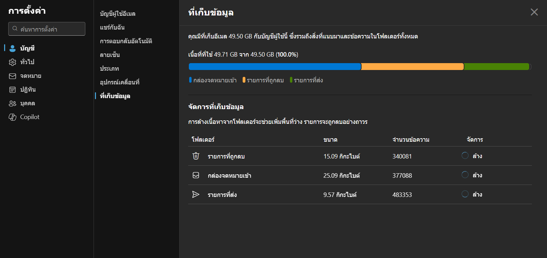
Task: Open the การตอบกลับอัตโนมัติ settings page
Action: [126, 41]
